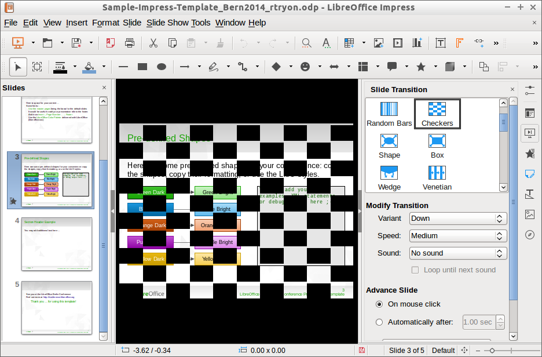Select Automatically after radio button
542x357 pixels.
pos(379,322)
